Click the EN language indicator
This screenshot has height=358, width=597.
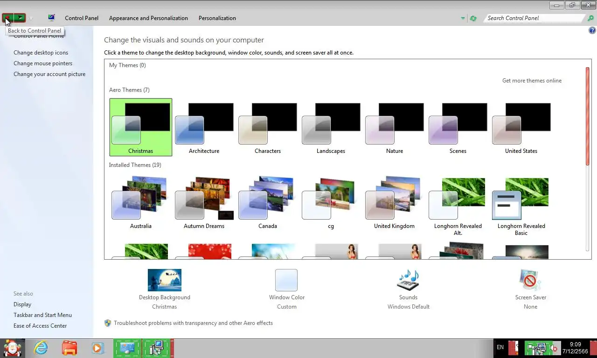(x=500, y=347)
